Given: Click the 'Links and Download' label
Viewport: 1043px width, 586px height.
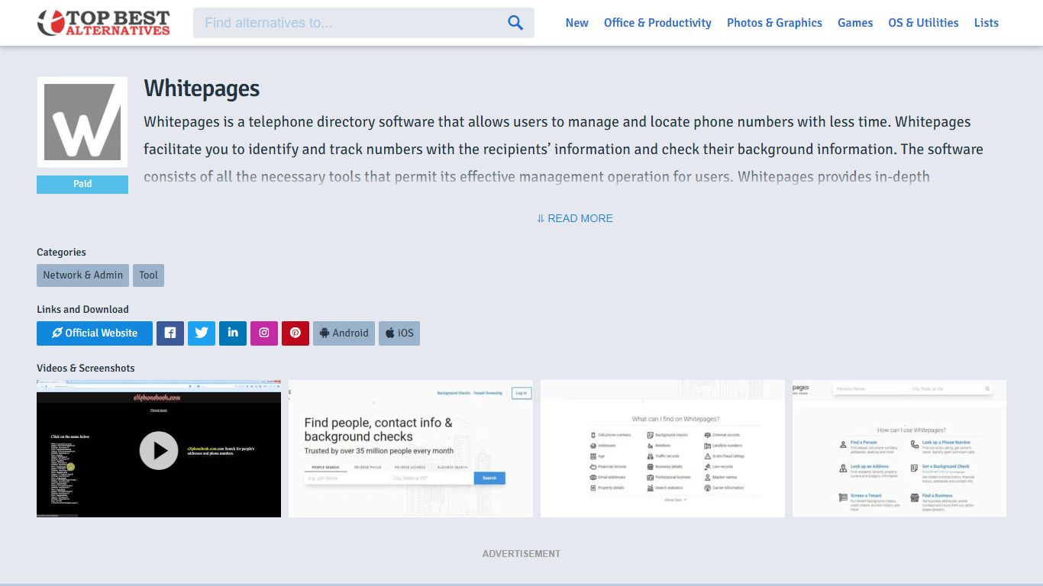Looking at the screenshot, I should (82, 309).
